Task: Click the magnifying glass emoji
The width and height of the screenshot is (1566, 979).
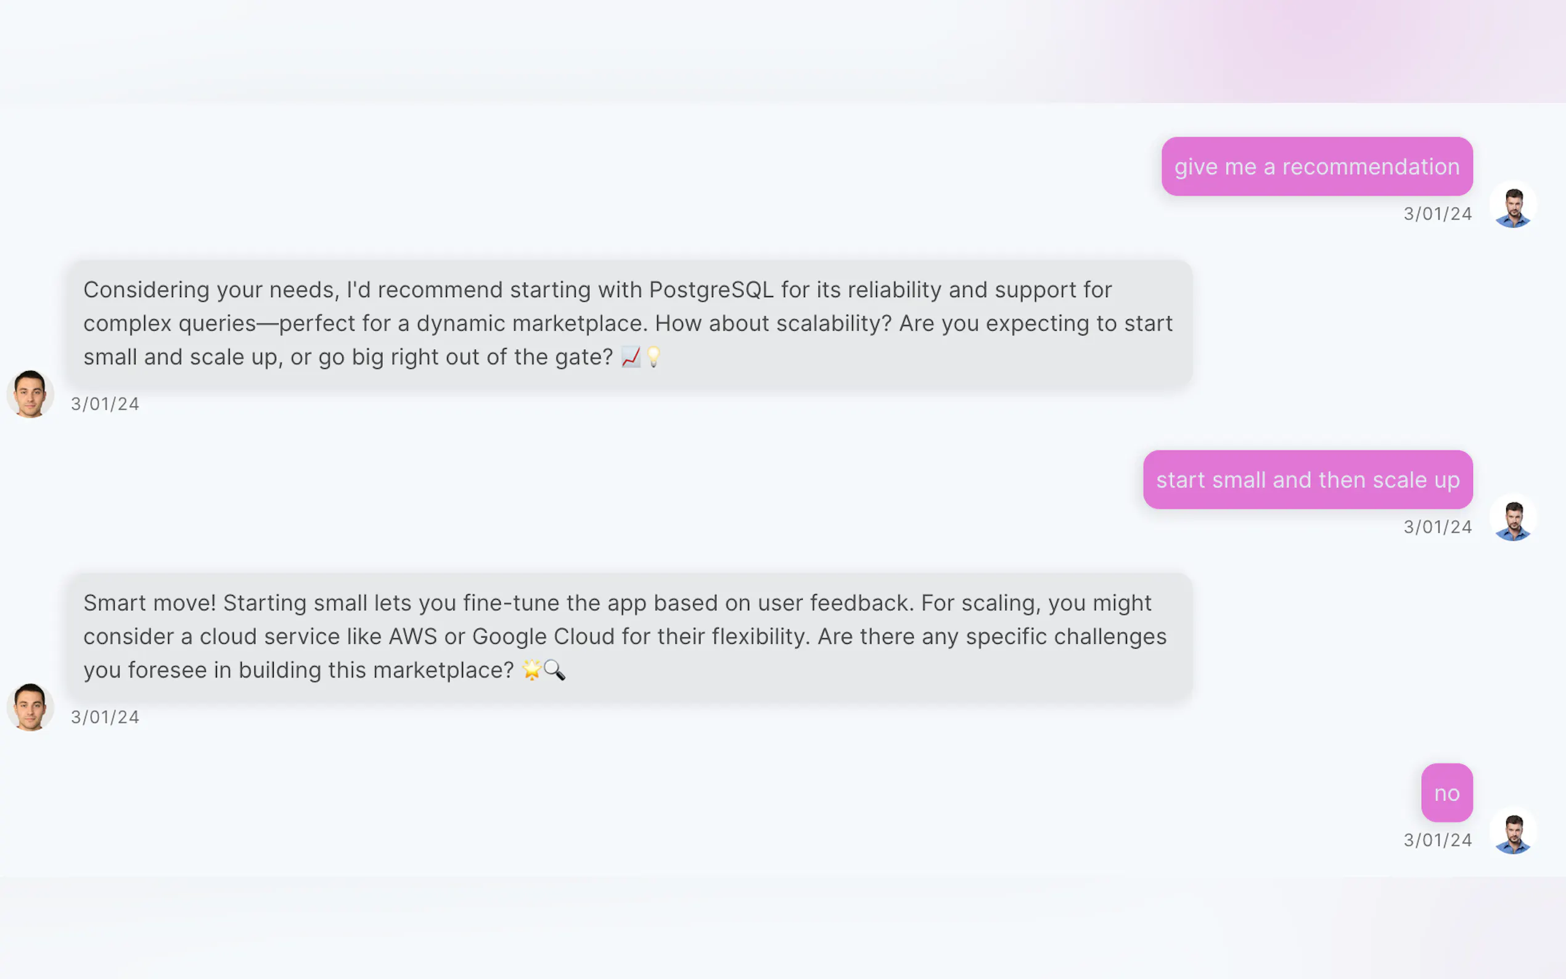Action: pyautogui.click(x=555, y=670)
